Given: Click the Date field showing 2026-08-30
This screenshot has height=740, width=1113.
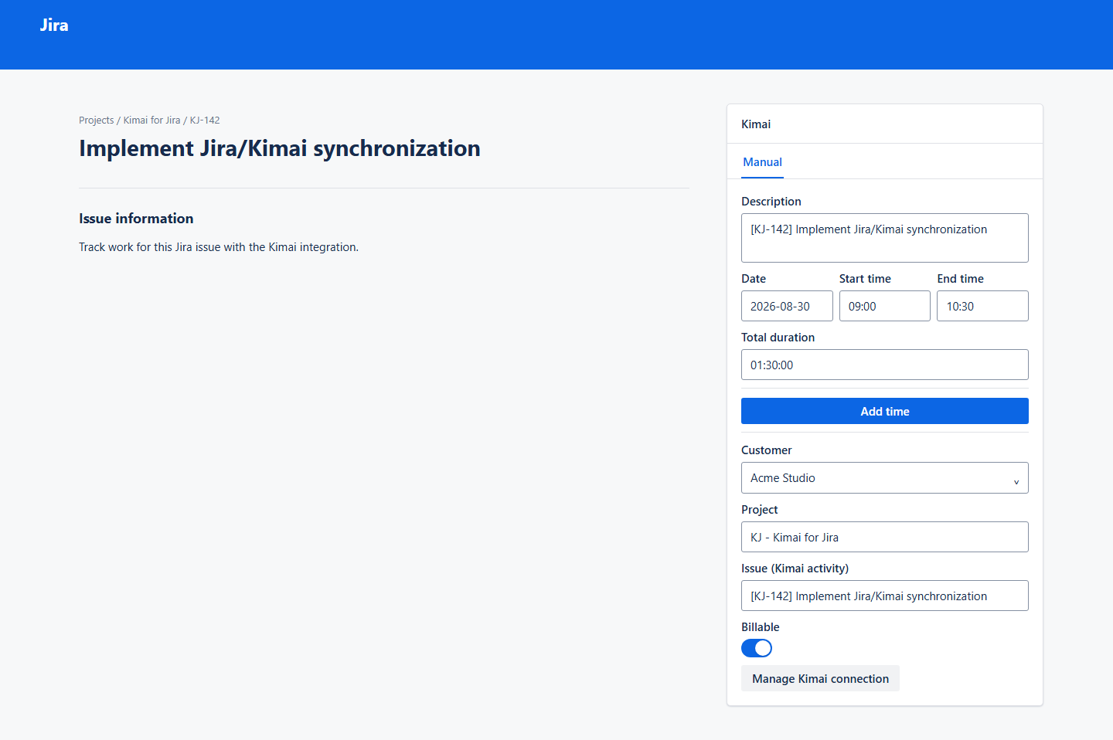Looking at the screenshot, I should [787, 306].
